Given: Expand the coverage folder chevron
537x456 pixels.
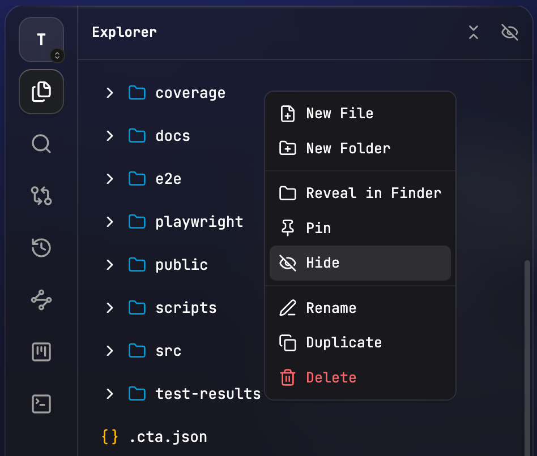Looking at the screenshot, I should [109, 93].
